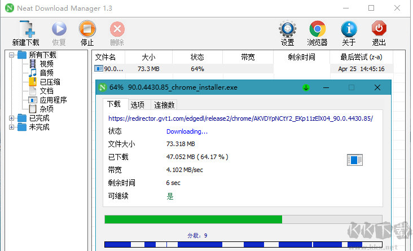
Task: Select 已压缩 category in tree
Action: point(50,82)
